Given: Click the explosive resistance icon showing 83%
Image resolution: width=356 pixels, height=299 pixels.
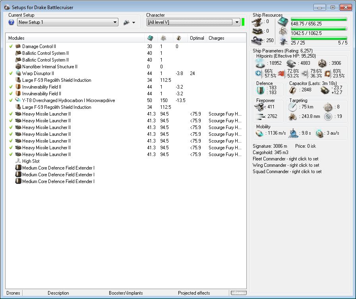Looking at the screenshot, I should (x=328, y=73).
